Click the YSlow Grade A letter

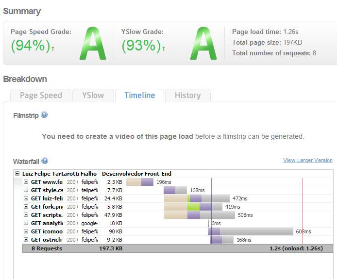point(203,43)
